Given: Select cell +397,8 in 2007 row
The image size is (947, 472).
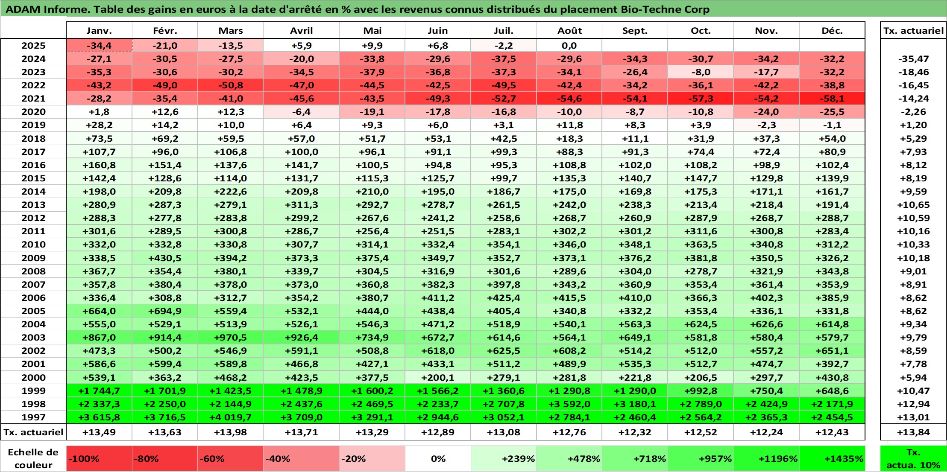Looking at the screenshot, I should 504,285.
